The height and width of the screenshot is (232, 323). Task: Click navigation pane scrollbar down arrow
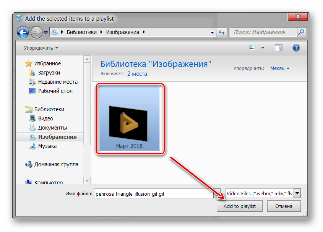click(87, 180)
